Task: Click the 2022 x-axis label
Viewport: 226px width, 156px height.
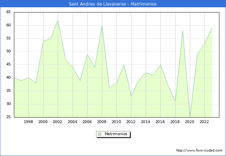Action: (x=204, y=122)
